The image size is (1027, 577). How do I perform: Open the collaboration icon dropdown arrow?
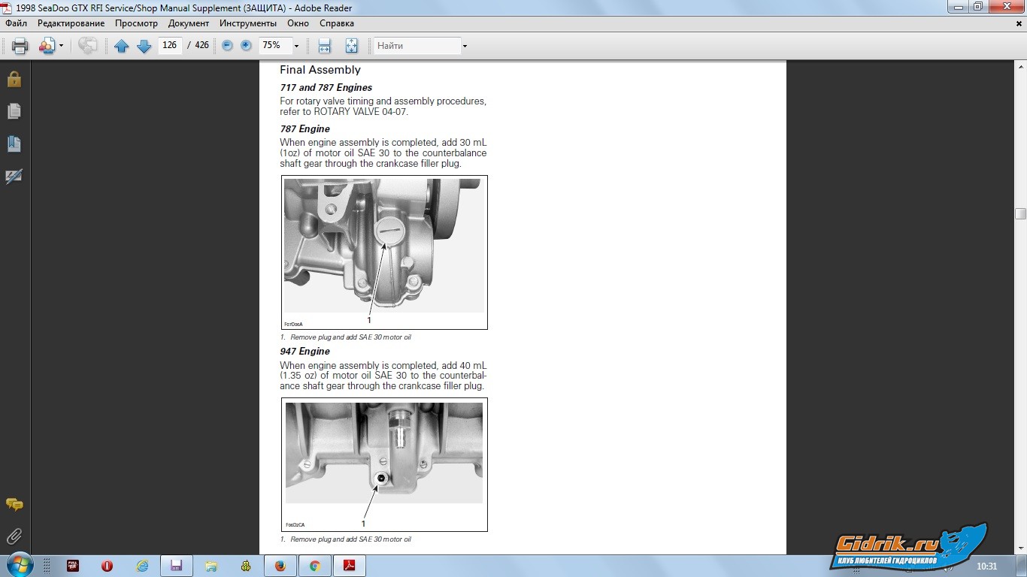(x=61, y=46)
